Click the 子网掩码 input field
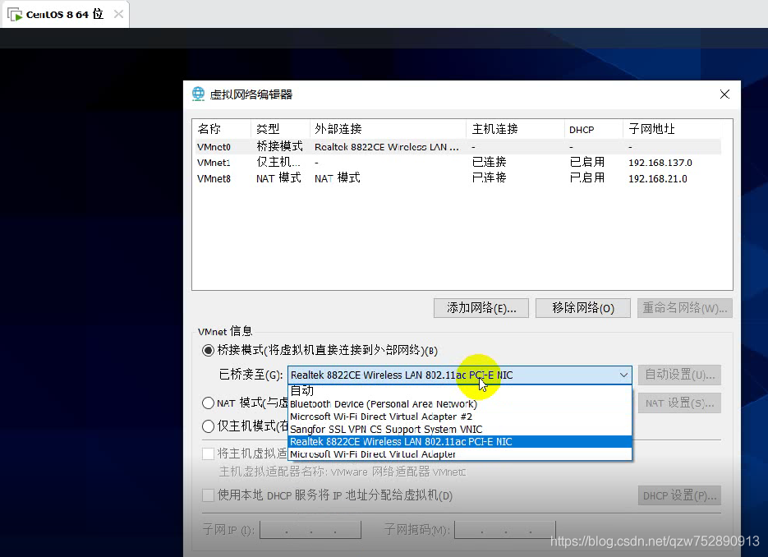 point(505,530)
